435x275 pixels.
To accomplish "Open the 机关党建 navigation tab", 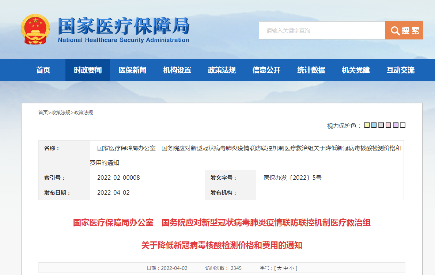I will (356, 70).
